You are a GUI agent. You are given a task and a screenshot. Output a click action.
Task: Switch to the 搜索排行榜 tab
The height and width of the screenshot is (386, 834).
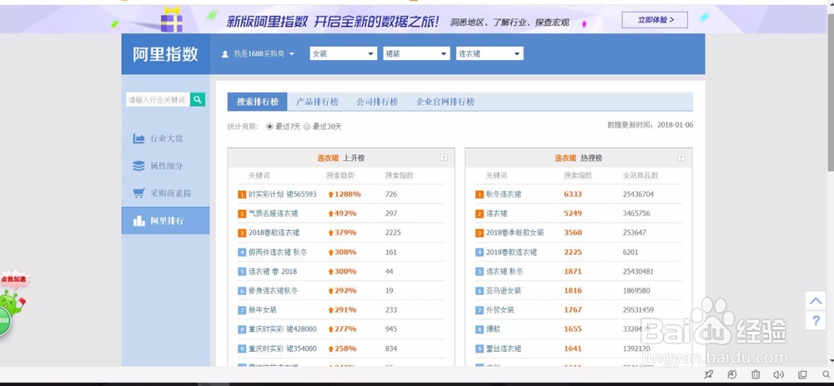(x=258, y=102)
